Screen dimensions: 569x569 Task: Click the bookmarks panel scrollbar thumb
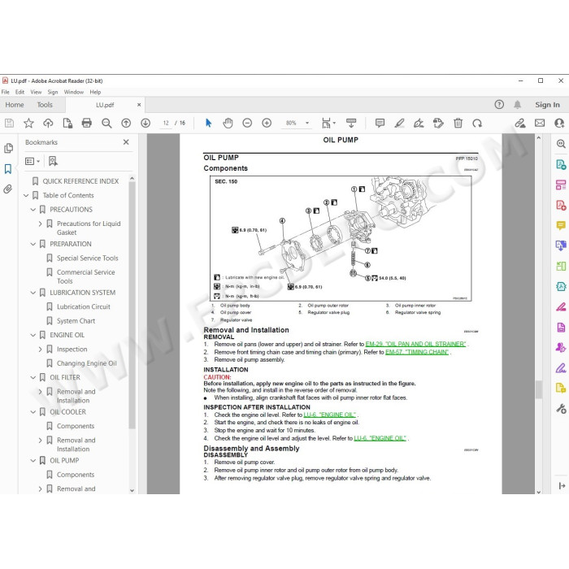pyautogui.click(x=132, y=305)
